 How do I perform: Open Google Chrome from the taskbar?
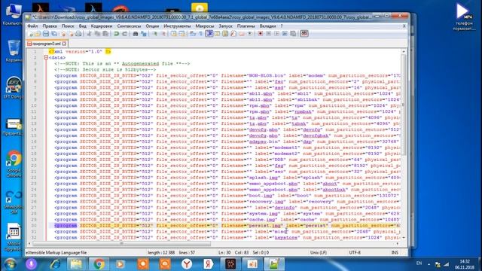click(99, 264)
